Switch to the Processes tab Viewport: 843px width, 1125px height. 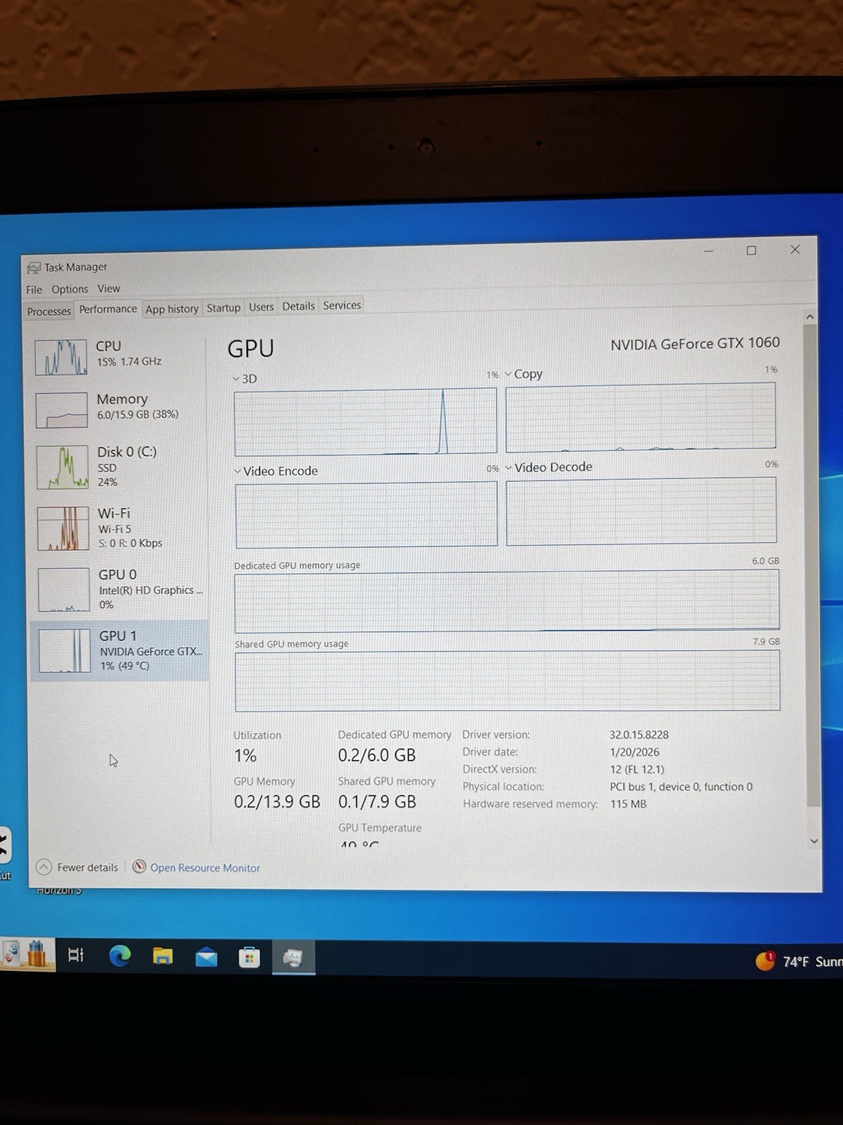click(x=49, y=311)
